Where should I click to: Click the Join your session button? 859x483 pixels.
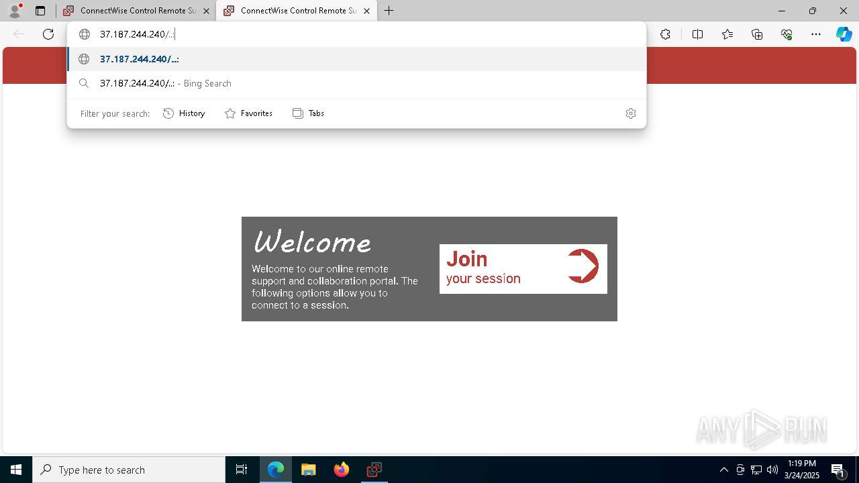coord(523,269)
